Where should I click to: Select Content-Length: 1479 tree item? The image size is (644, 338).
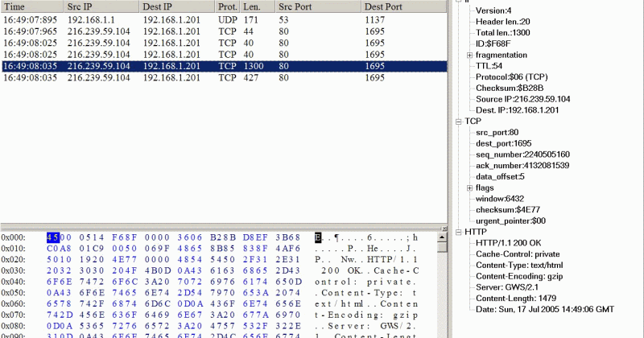[x=516, y=299]
